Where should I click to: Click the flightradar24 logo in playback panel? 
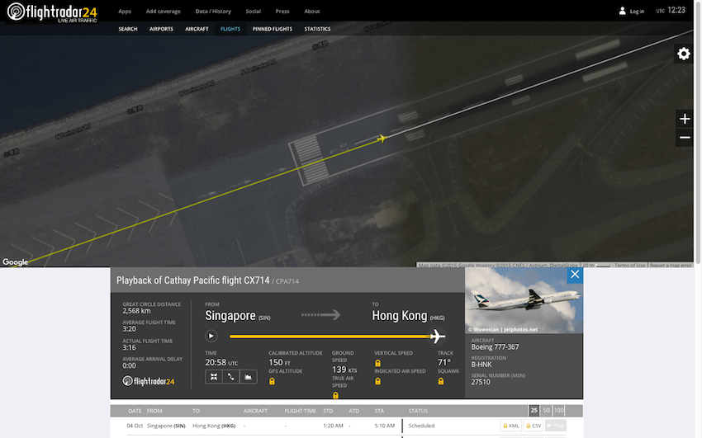148,381
